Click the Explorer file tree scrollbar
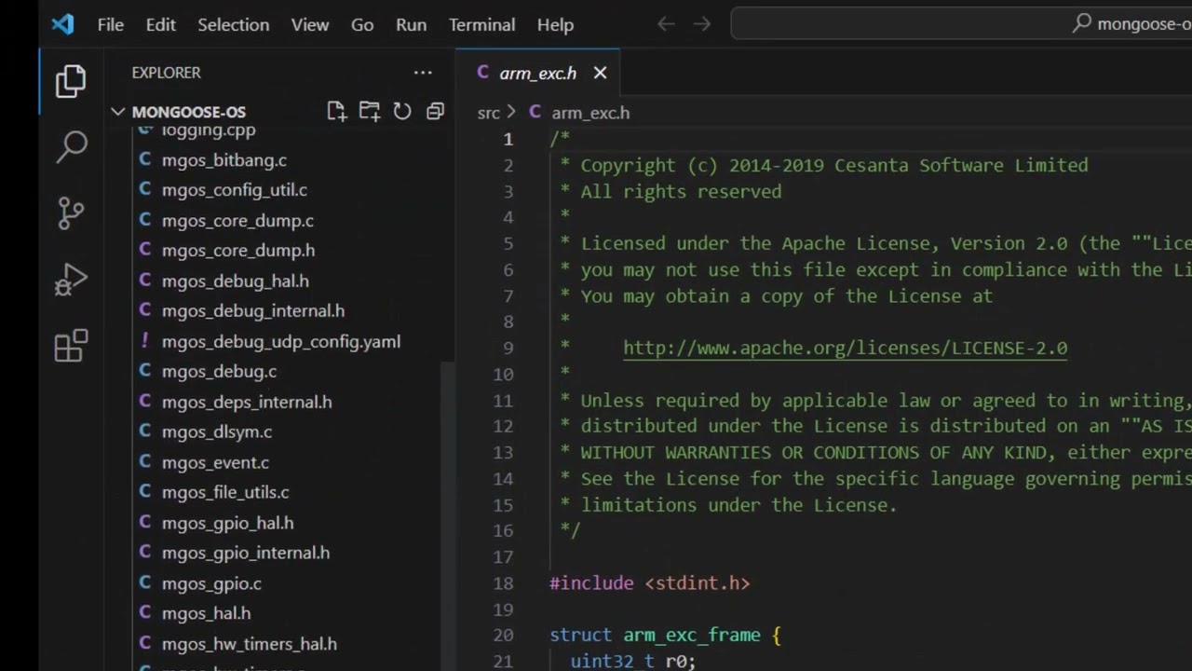The image size is (1192, 671). (447, 514)
